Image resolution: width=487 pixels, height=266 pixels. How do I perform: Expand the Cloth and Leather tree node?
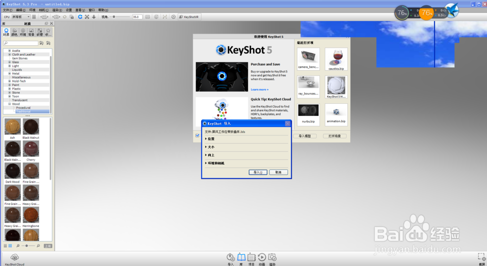pos(9,55)
